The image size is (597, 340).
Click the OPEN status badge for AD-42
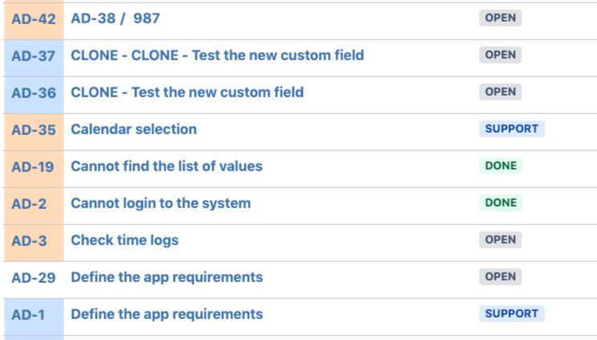(x=501, y=18)
